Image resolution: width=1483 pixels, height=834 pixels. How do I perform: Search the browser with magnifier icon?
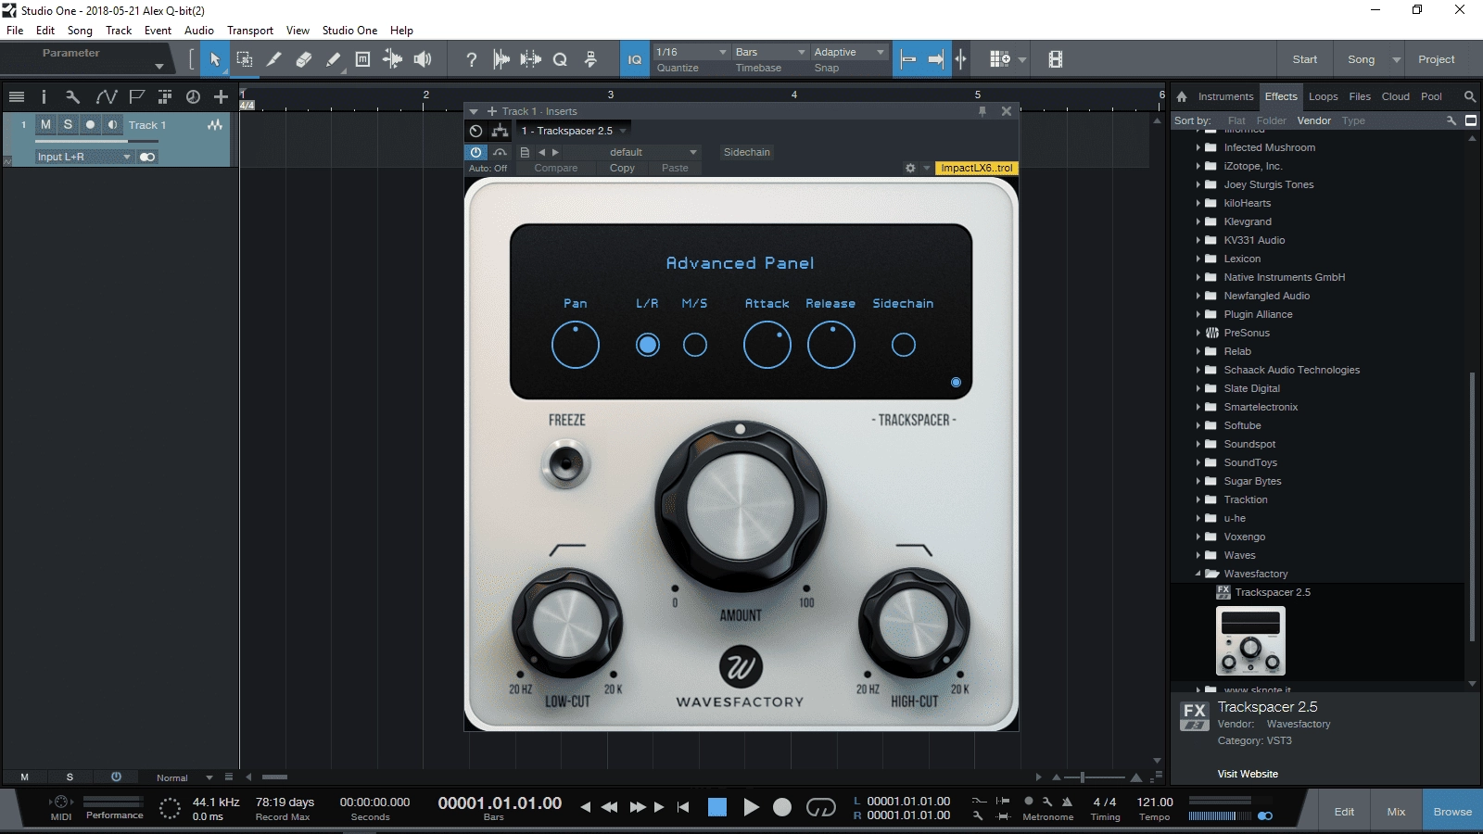1469,96
